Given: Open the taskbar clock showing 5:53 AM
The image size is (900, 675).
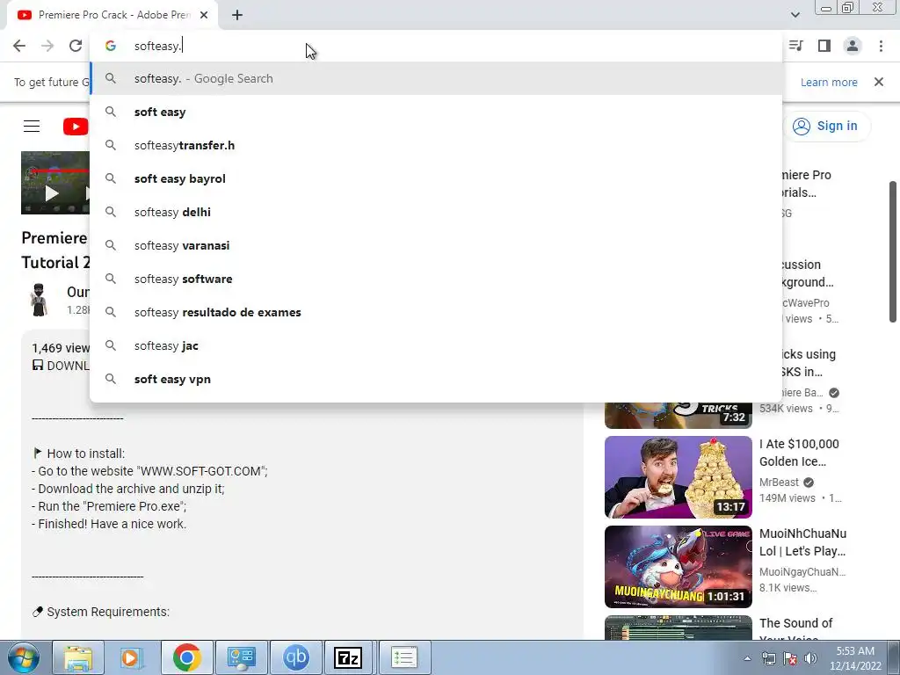Looking at the screenshot, I should (854, 658).
